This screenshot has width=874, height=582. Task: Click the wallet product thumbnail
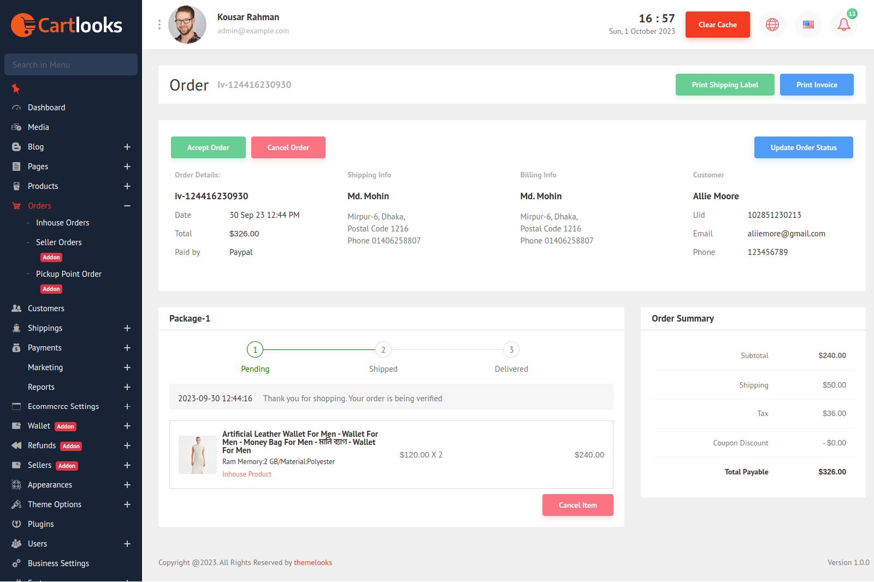point(198,455)
